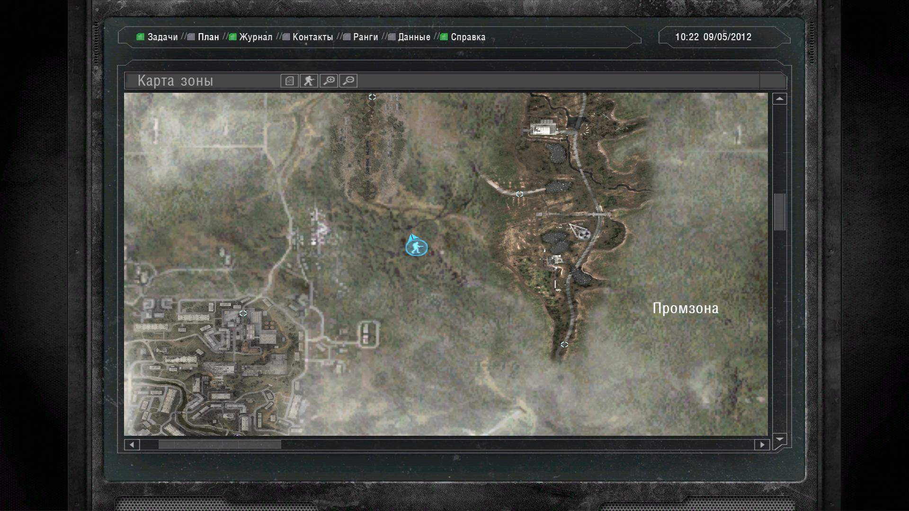Viewport: 909px width, 511px height.
Task: Open the Контакты tab
Action: tap(312, 37)
